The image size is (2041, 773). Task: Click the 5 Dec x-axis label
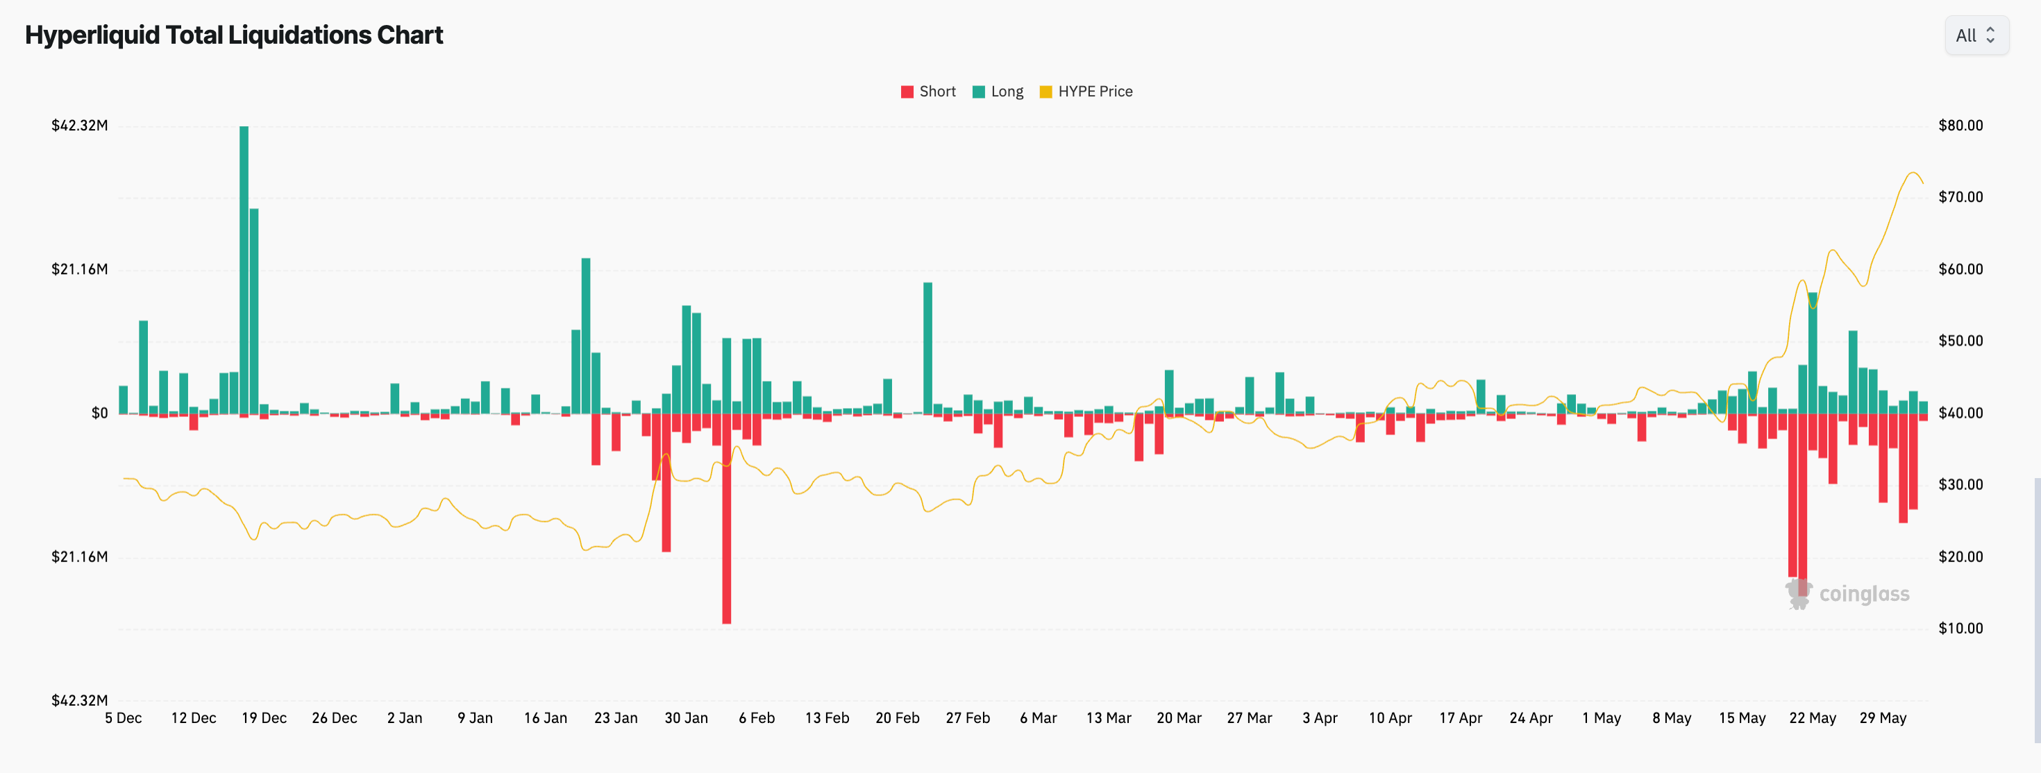(x=124, y=718)
